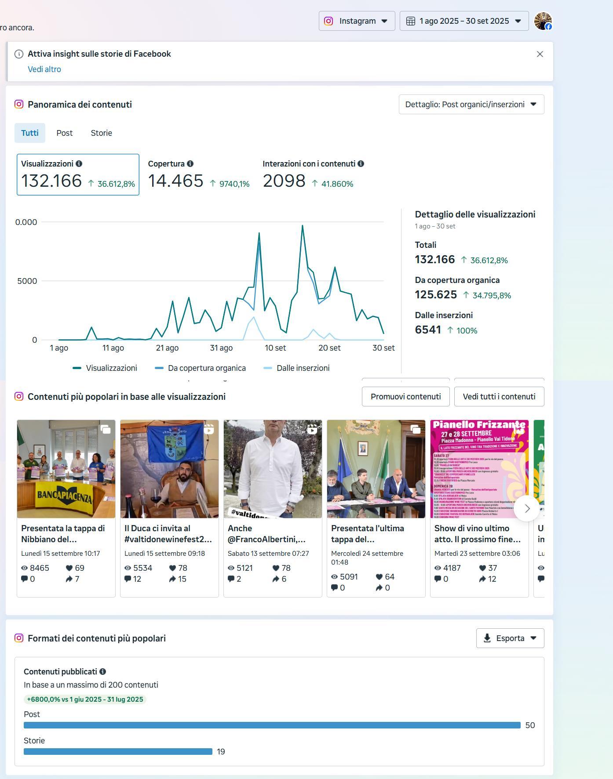Open the Instagram platform dropdown
Screen dimensions: 613x779
coord(357,21)
